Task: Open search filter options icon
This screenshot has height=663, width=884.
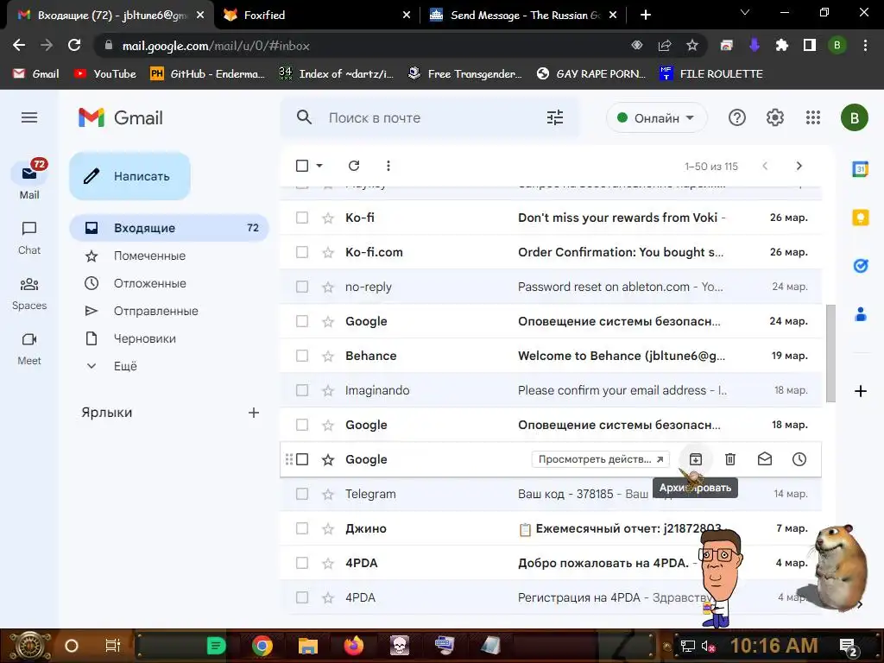Action: pyautogui.click(x=555, y=117)
